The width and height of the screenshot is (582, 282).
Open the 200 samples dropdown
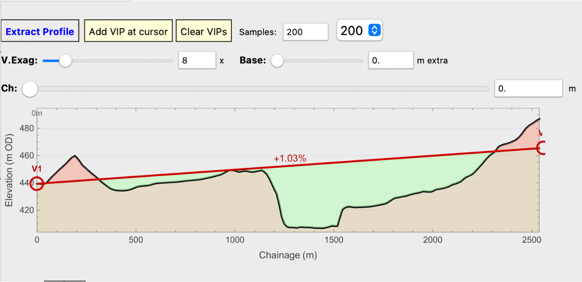pyautogui.click(x=359, y=31)
